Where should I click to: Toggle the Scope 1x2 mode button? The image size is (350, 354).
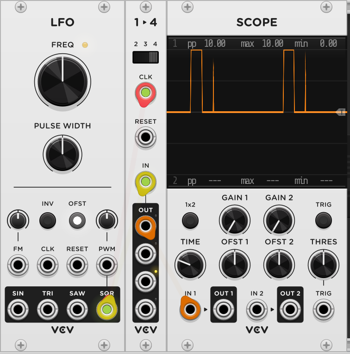pyautogui.click(x=190, y=221)
